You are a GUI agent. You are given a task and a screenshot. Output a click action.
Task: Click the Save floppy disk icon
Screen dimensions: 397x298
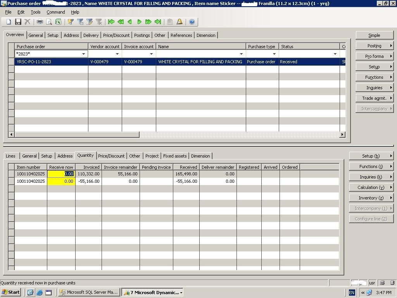click(x=18, y=22)
